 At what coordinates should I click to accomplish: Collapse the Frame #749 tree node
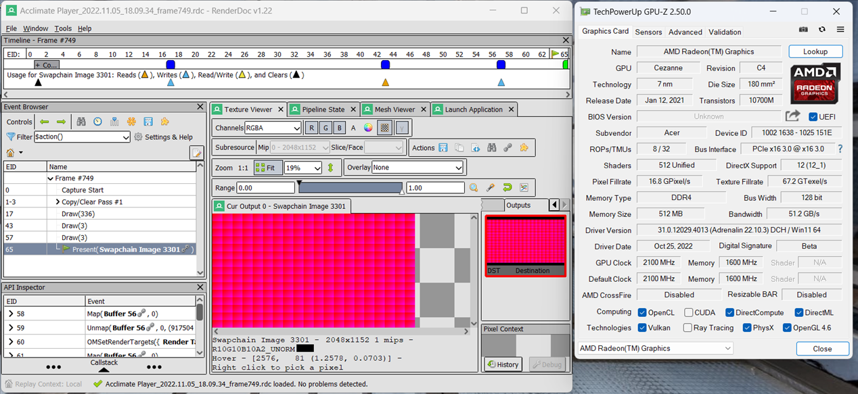pos(52,179)
